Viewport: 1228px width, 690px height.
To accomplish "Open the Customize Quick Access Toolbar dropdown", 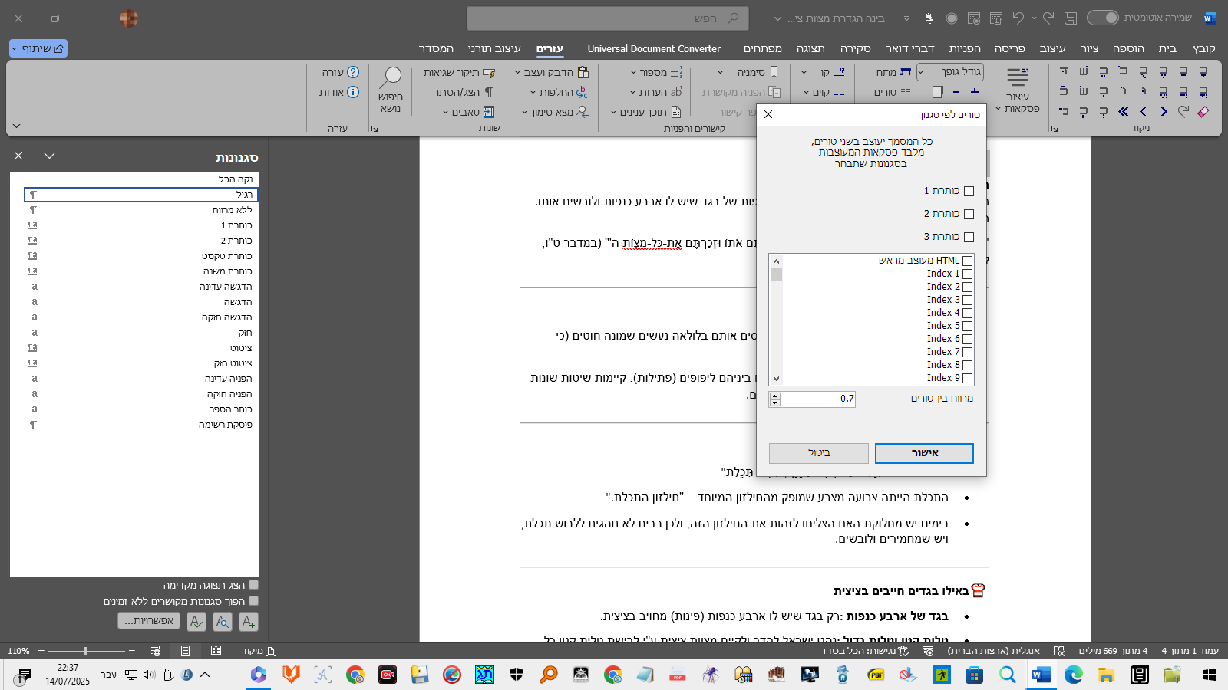I will coord(906,18).
